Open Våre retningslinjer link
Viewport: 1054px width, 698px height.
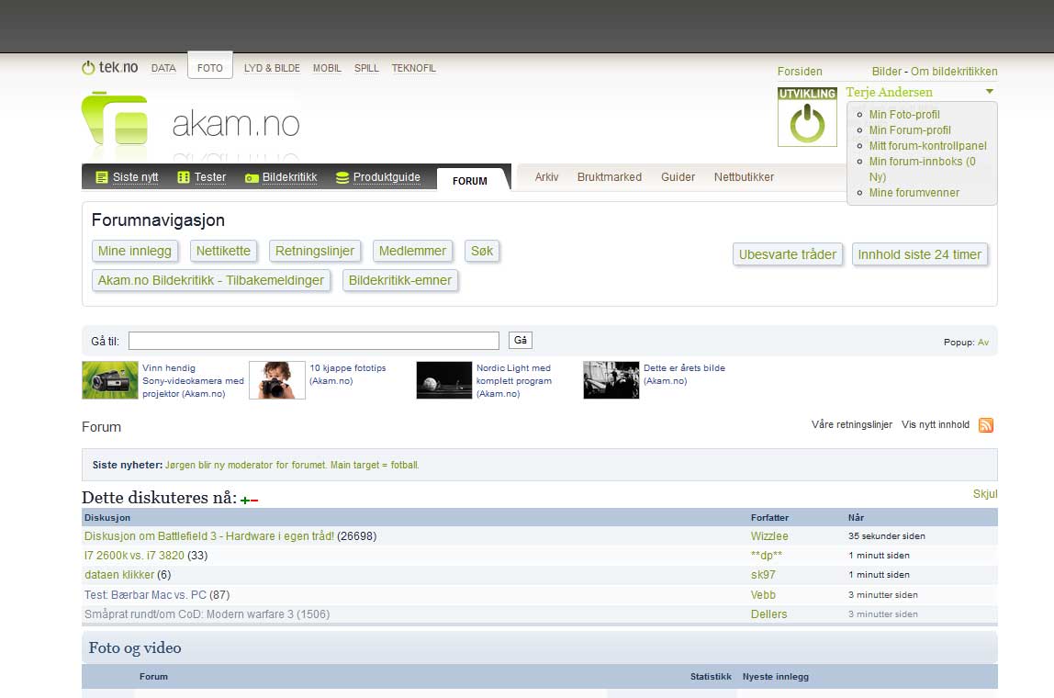[852, 424]
